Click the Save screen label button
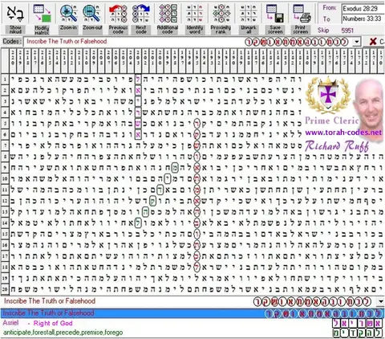Image resolution: width=385 pixels, height=339 pixels. [275, 30]
